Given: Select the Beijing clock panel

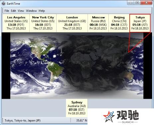Looking at the screenshot, I should click(119, 23).
